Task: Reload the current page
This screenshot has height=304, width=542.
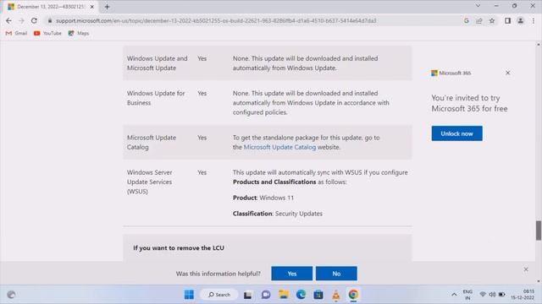Action: [x=34, y=20]
